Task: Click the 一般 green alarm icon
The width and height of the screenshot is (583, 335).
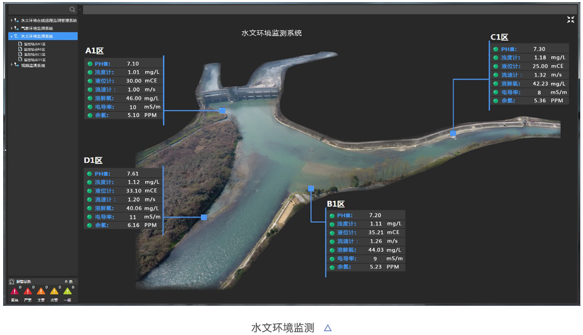Action: pyautogui.click(x=67, y=291)
